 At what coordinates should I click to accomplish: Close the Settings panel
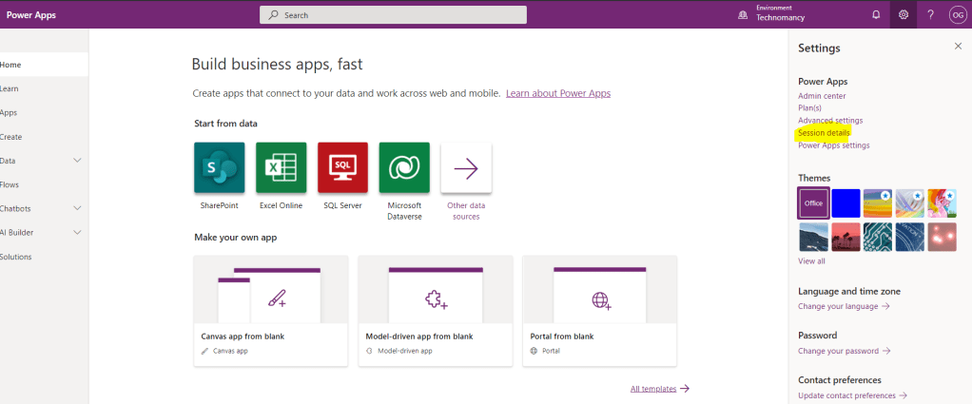coord(958,47)
